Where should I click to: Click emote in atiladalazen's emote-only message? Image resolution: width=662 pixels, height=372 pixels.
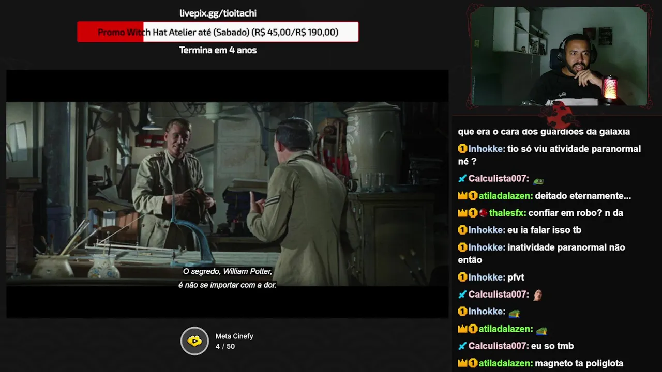(x=541, y=330)
